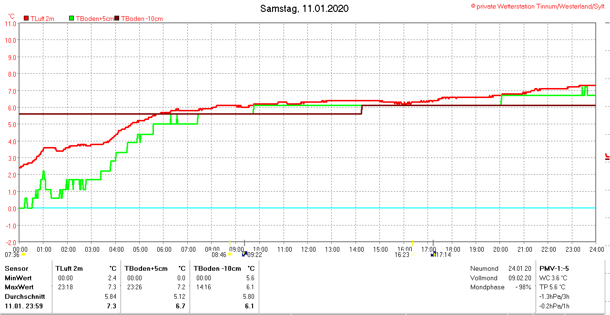This screenshot has width=610, height=315.
Task: Select the TLuft 2m legend label
Action: click(x=42, y=19)
